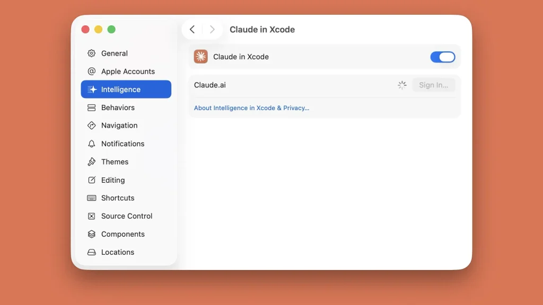Click the back navigation chevron
This screenshot has width=543, height=305.
pyautogui.click(x=192, y=29)
